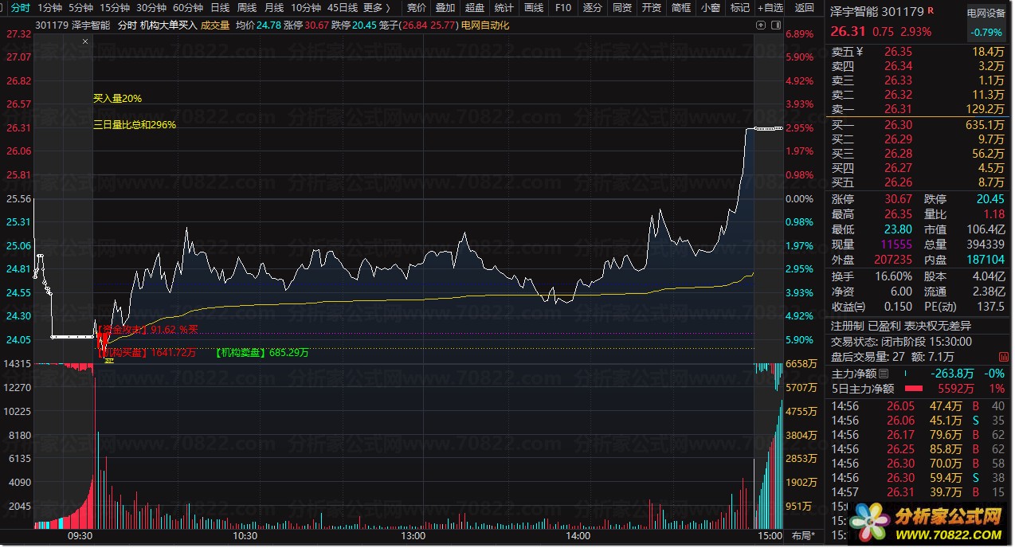Viewport: 1015px width, 548px height.
Task: Click the 同资 toolbar button
Action: (x=622, y=8)
